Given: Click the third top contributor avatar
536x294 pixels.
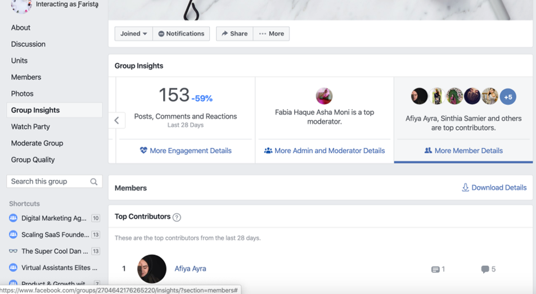Looking at the screenshot, I should point(454,96).
